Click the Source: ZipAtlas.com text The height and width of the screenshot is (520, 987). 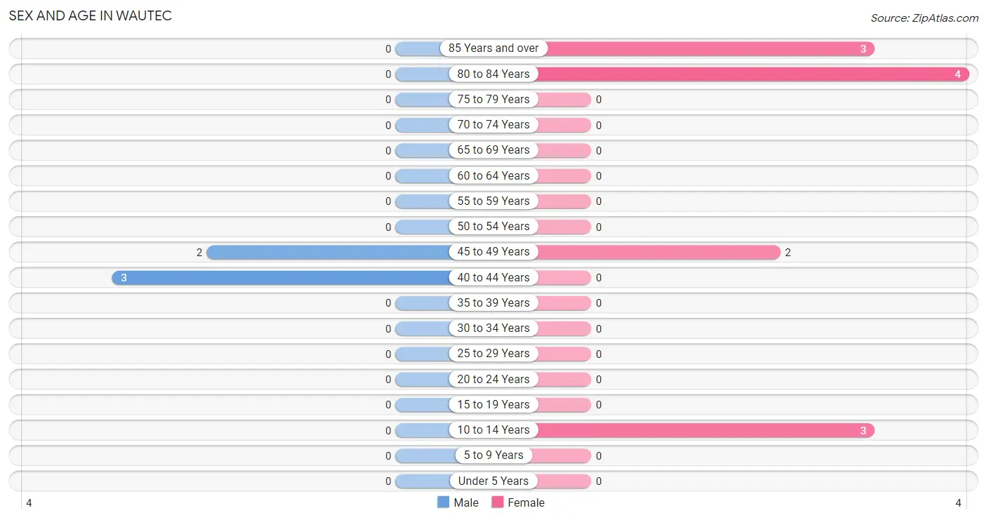click(x=925, y=18)
